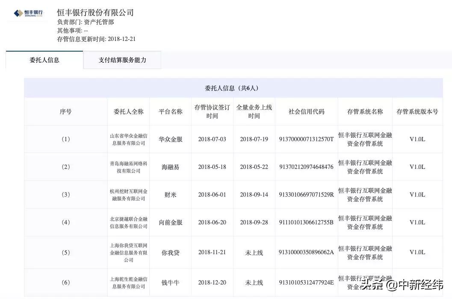Click 恒丰银行互联网金融资金存管系统 in 华众金服 row
The width and height of the screenshot is (452, 299).
pyautogui.click(x=365, y=139)
